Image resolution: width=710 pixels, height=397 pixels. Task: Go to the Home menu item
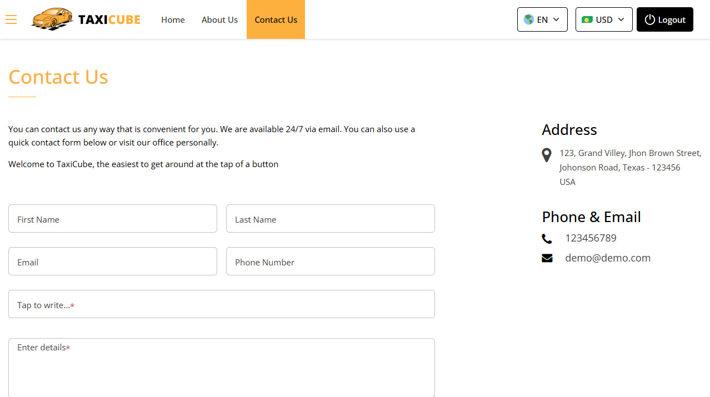click(173, 19)
